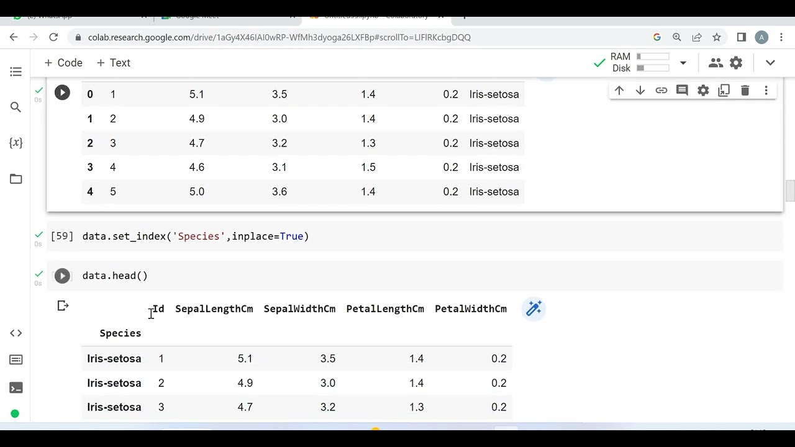Select value 3.6 in upper table

[279, 192]
